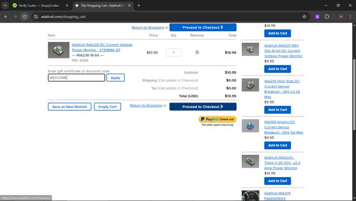View site information icon in address bar

pyautogui.click(x=36, y=17)
